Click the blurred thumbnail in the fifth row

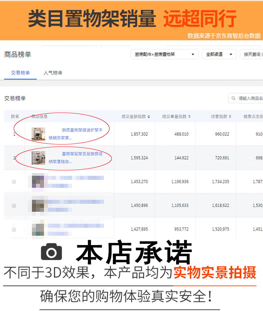click(x=38, y=229)
